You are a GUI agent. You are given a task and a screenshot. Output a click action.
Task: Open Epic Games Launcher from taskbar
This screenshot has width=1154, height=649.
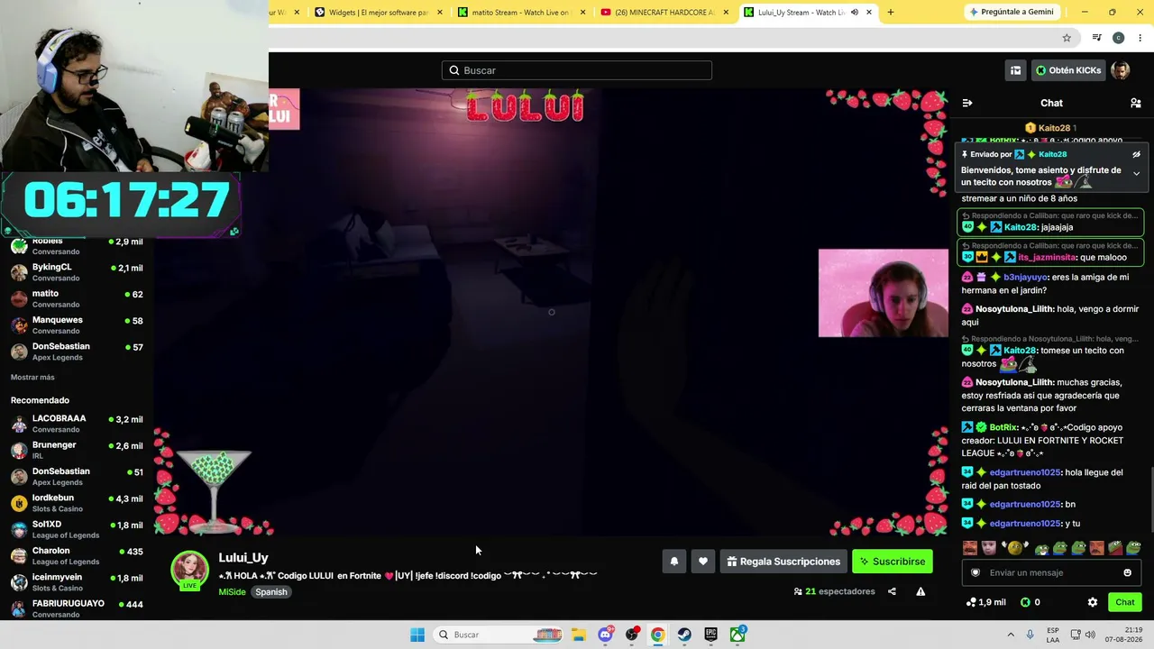point(711,635)
